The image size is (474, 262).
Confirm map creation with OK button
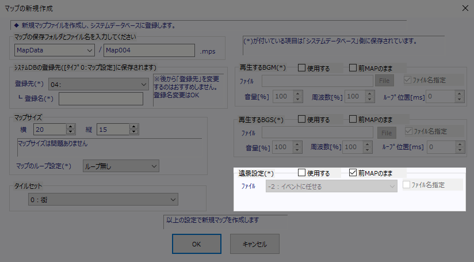click(x=197, y=244)
